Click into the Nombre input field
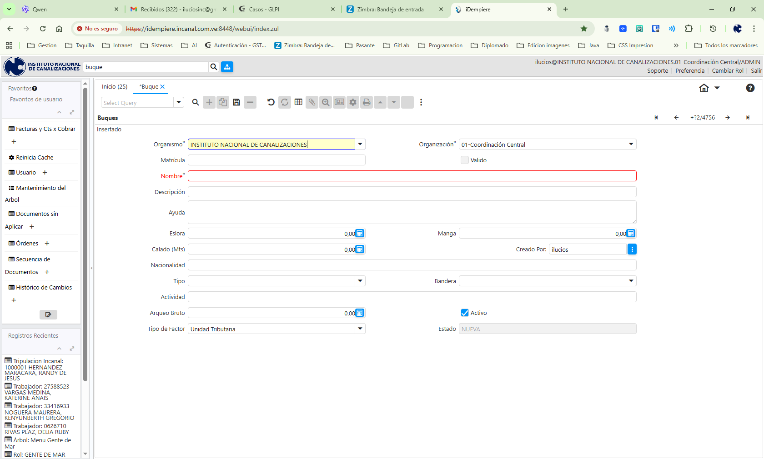This screenshot has height=459, width=764. (412, 176)
